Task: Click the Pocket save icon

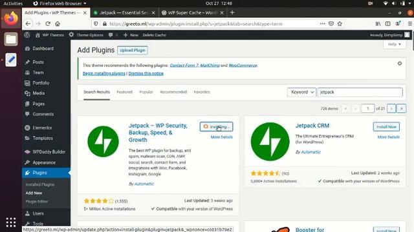Action: click(331, 24)
